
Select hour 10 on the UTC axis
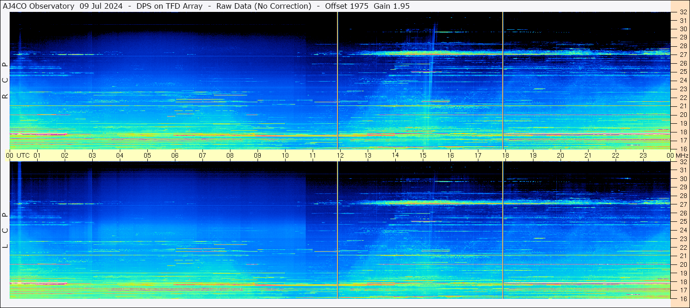(x=285, y=155)
